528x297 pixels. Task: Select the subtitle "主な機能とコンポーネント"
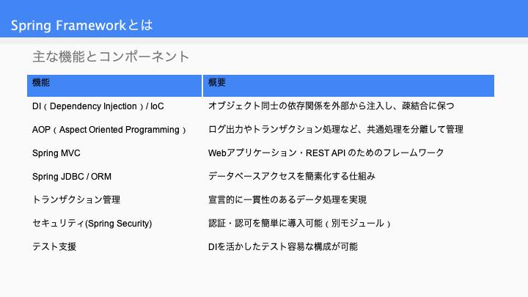coord(111,56)
